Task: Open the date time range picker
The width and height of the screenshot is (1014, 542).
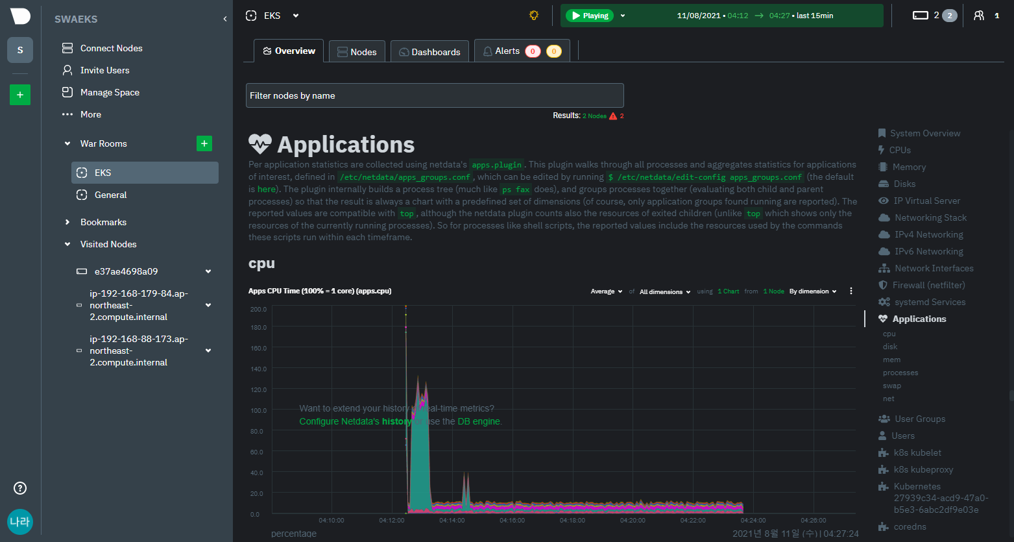Action: pos(754,16)
